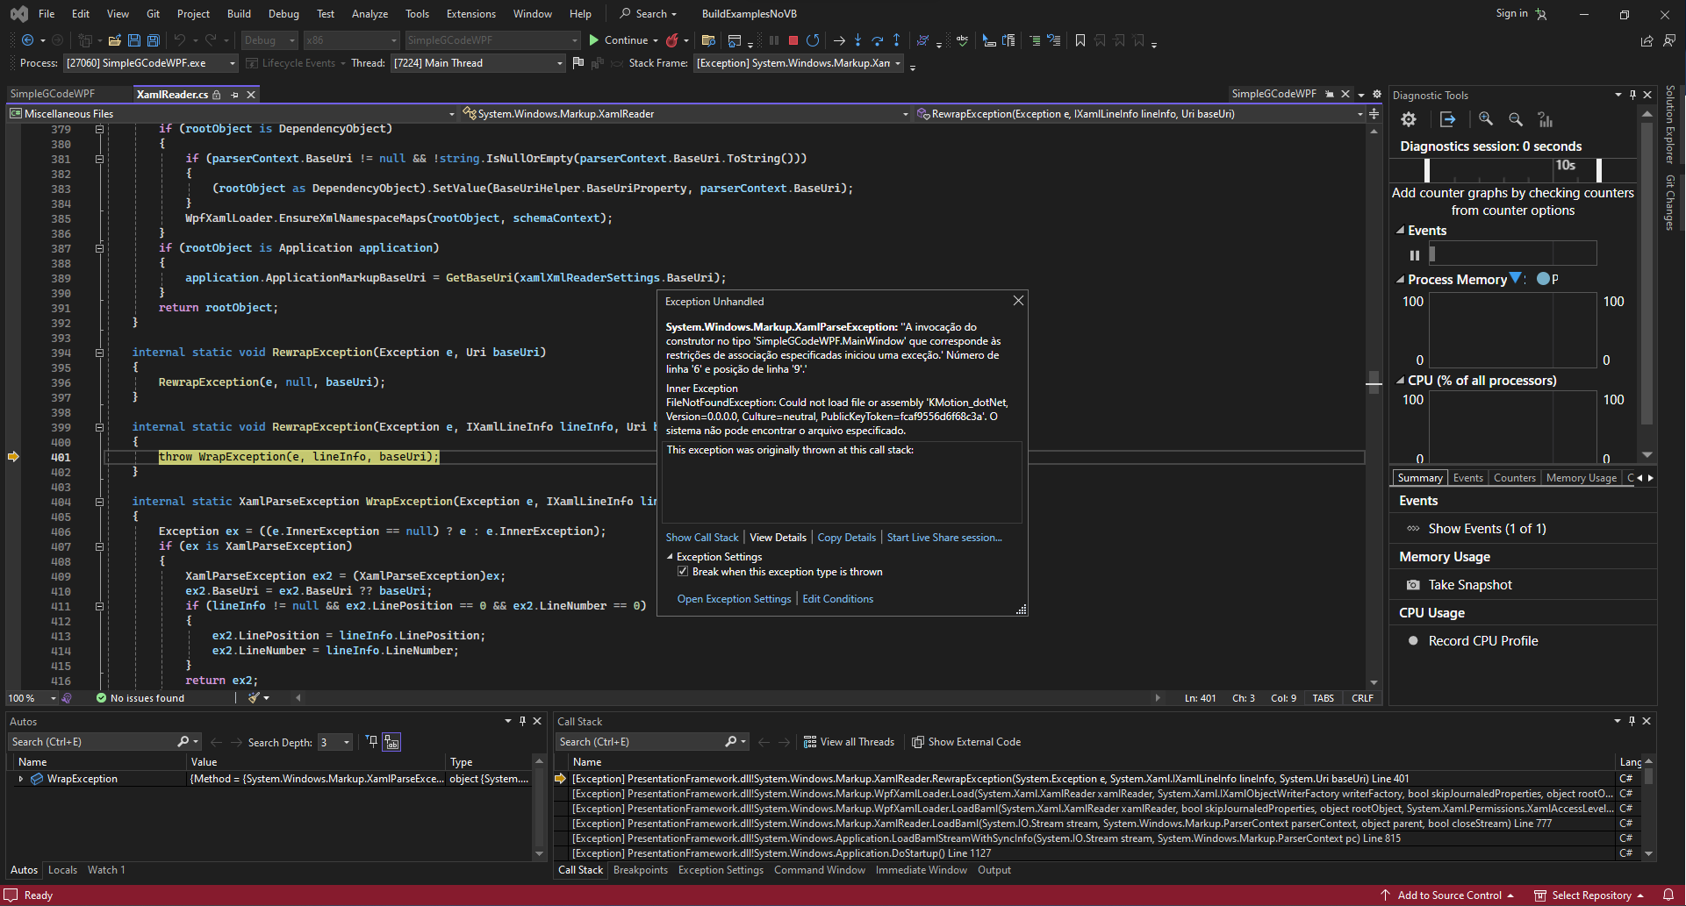This screenshot has height=906, width=1686.
Task: Click the Save All toolbar icon
Action: 153,40
